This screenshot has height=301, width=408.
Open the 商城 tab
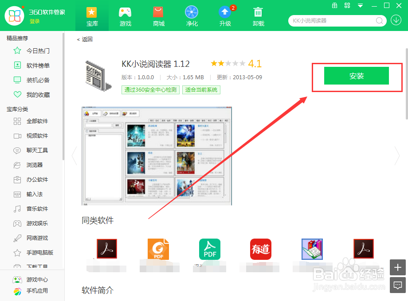click(x=158, y=16)
